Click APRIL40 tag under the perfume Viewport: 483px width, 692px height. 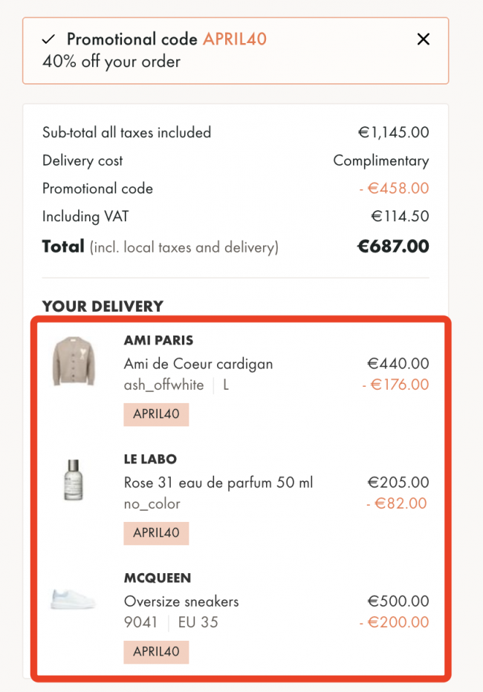(x=156, y=533)
